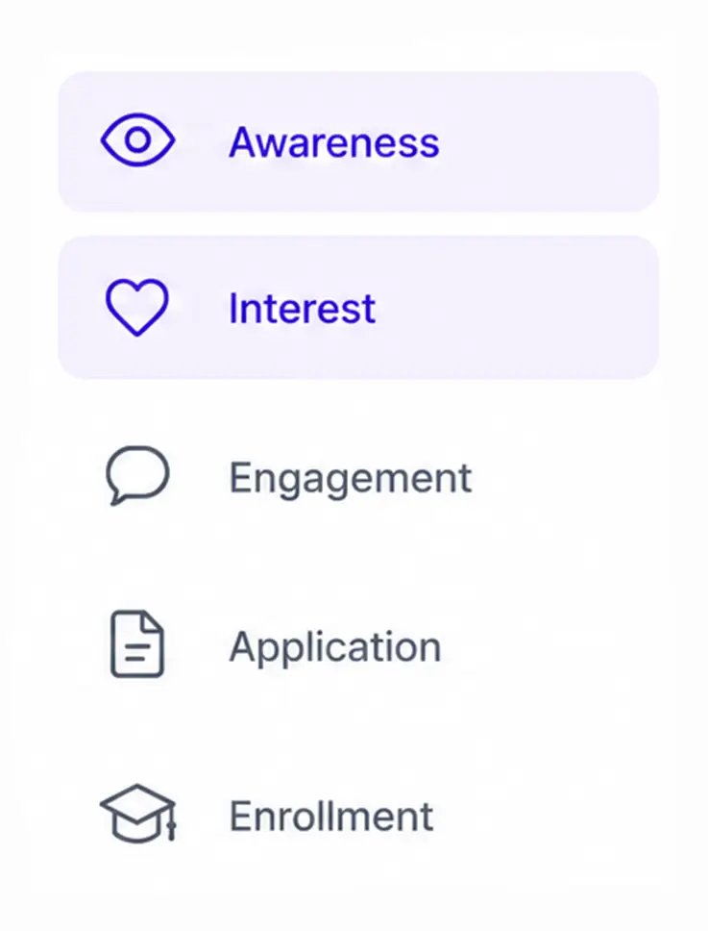
Task: Choose the Enrollment menu entry
Action: pyautogui.click(x=358, y=816)
